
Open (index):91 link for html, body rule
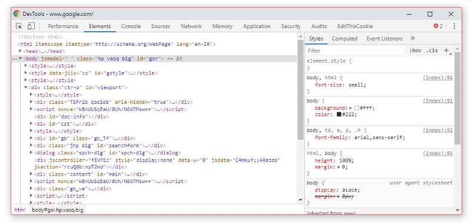pyautogui.click(x=437, y=153)
